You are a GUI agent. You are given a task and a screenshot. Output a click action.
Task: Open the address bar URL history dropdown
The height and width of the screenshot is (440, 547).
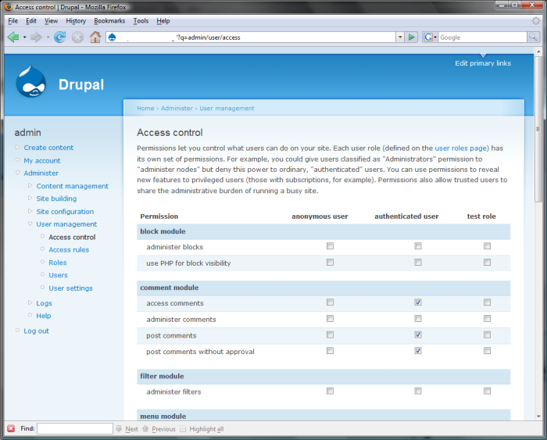pos(400,37)
